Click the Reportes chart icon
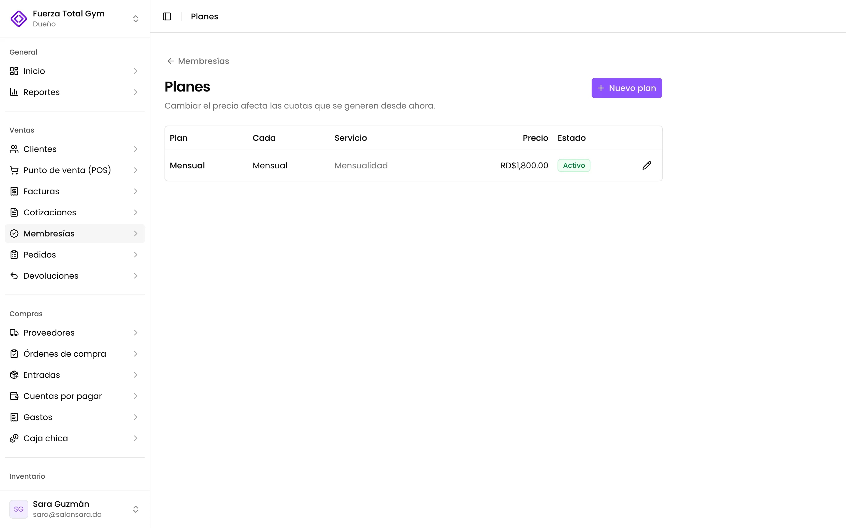 tap(14, 92)
